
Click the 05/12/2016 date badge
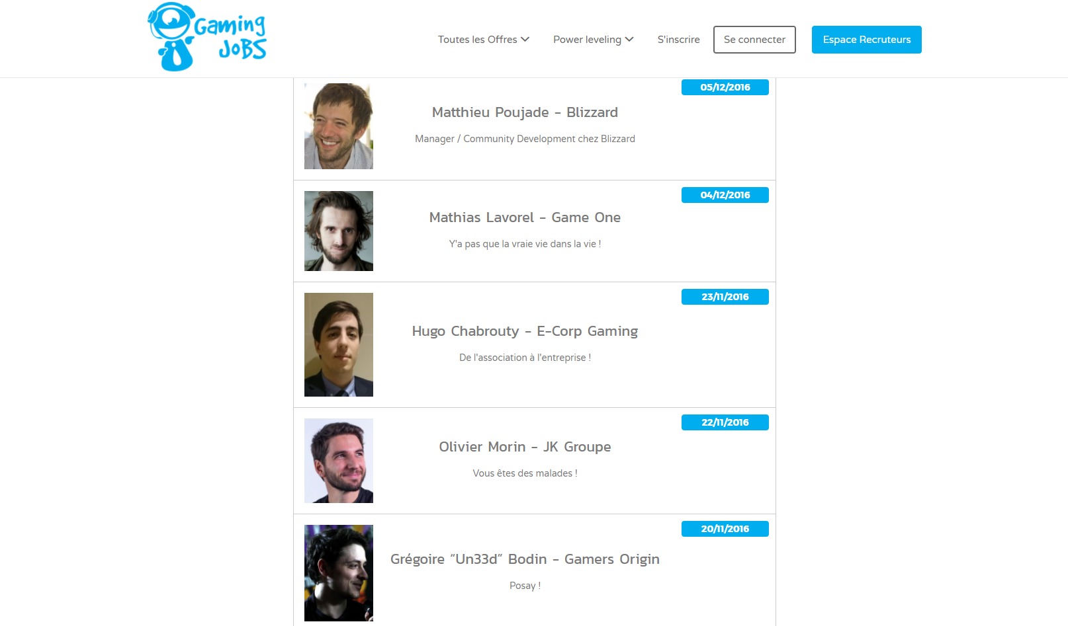click(x=725, y=87)
